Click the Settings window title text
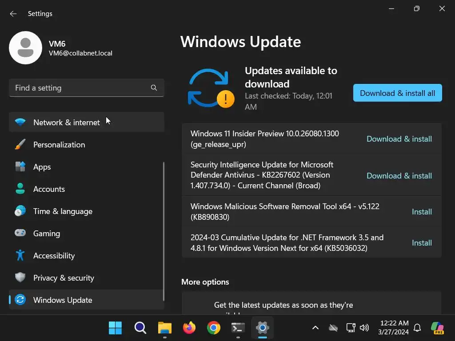Image resolution: width=455 pixels, height=341 pixels. click(40, 14)
